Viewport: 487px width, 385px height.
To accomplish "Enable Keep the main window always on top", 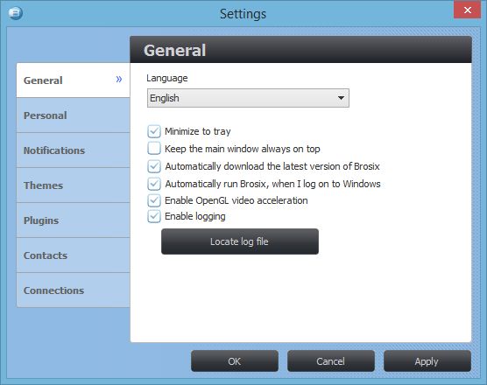I will (154, 148).
